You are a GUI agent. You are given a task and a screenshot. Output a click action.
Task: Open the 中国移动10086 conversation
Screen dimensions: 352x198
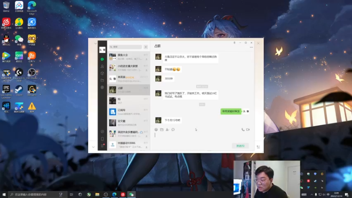[128, 145]
